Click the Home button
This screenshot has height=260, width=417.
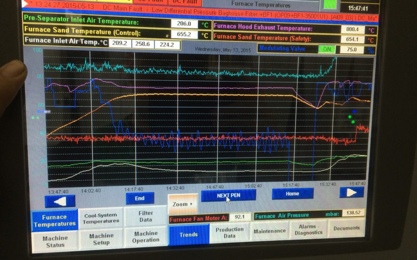[293, 194]
